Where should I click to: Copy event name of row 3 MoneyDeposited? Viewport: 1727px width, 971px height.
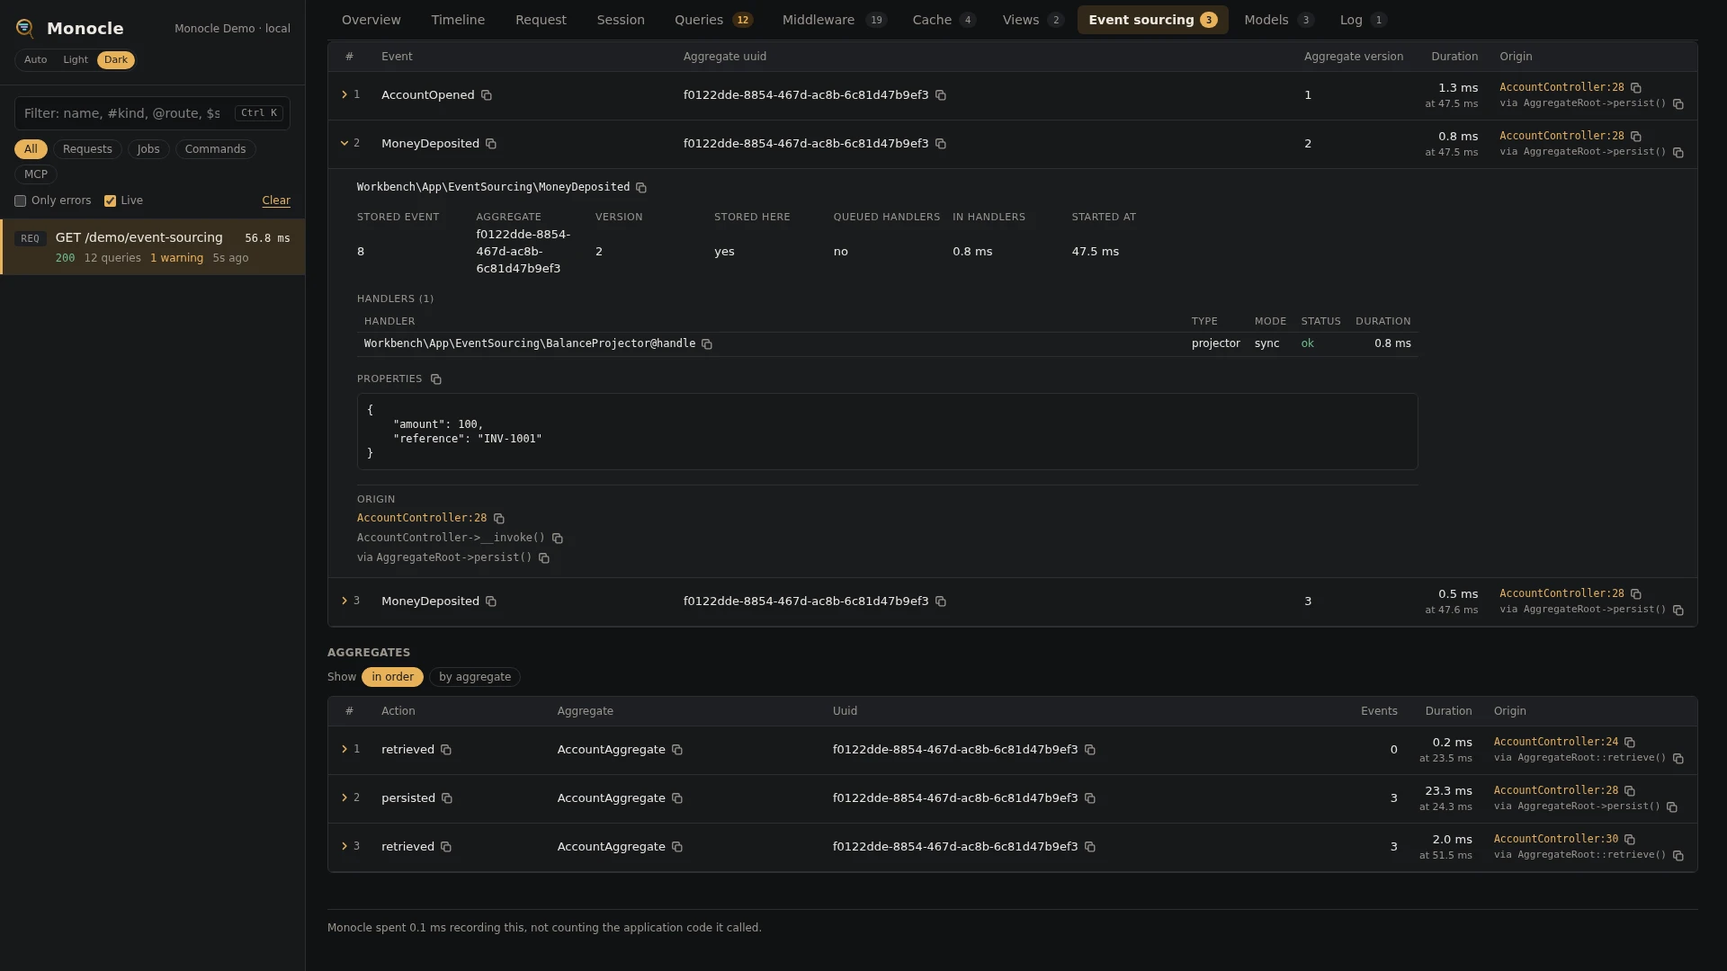tap(491, 601)
